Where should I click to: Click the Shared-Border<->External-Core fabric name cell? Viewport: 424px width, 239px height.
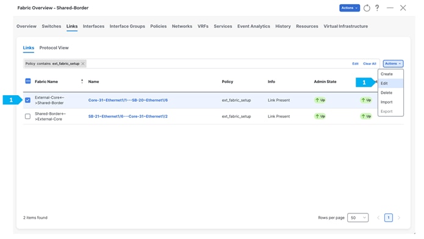50,116
